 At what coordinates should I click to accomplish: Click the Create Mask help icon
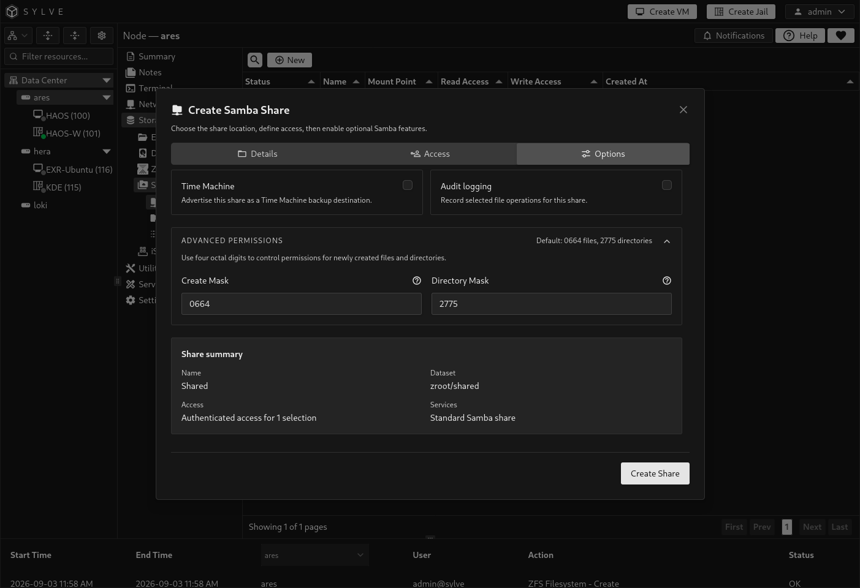click(x=417, y=281)
